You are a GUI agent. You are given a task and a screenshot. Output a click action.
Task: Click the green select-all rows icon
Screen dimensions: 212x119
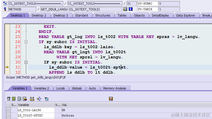coord(14,99)
